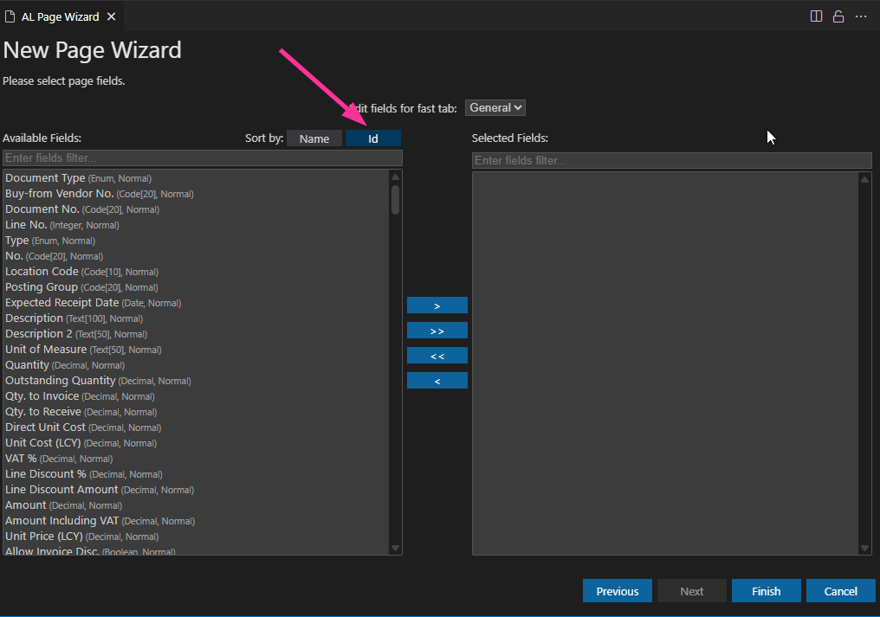
Task: Click the split editor right icon
Action: click(x=816, y=16)
